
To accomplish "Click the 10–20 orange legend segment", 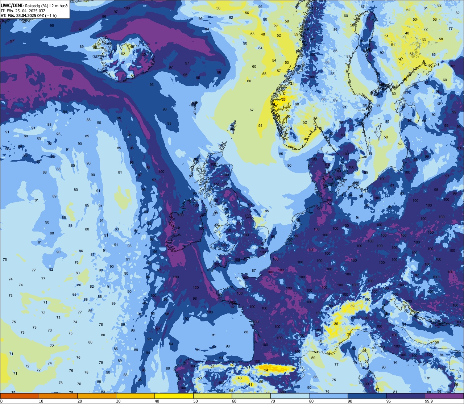I will click(x=58, y=396).
